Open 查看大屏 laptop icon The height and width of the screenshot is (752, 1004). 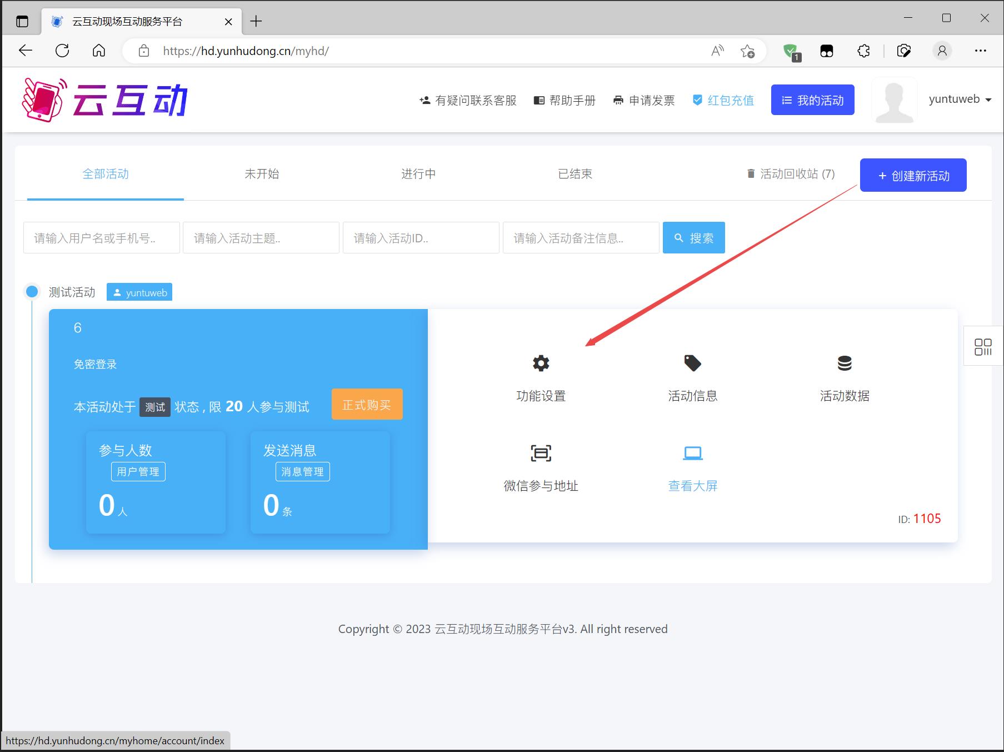pyautogui.click(x=692, y=453)
